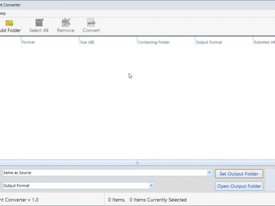
Task: Sort by the Size (KB) column header
Action: point(108,42)
